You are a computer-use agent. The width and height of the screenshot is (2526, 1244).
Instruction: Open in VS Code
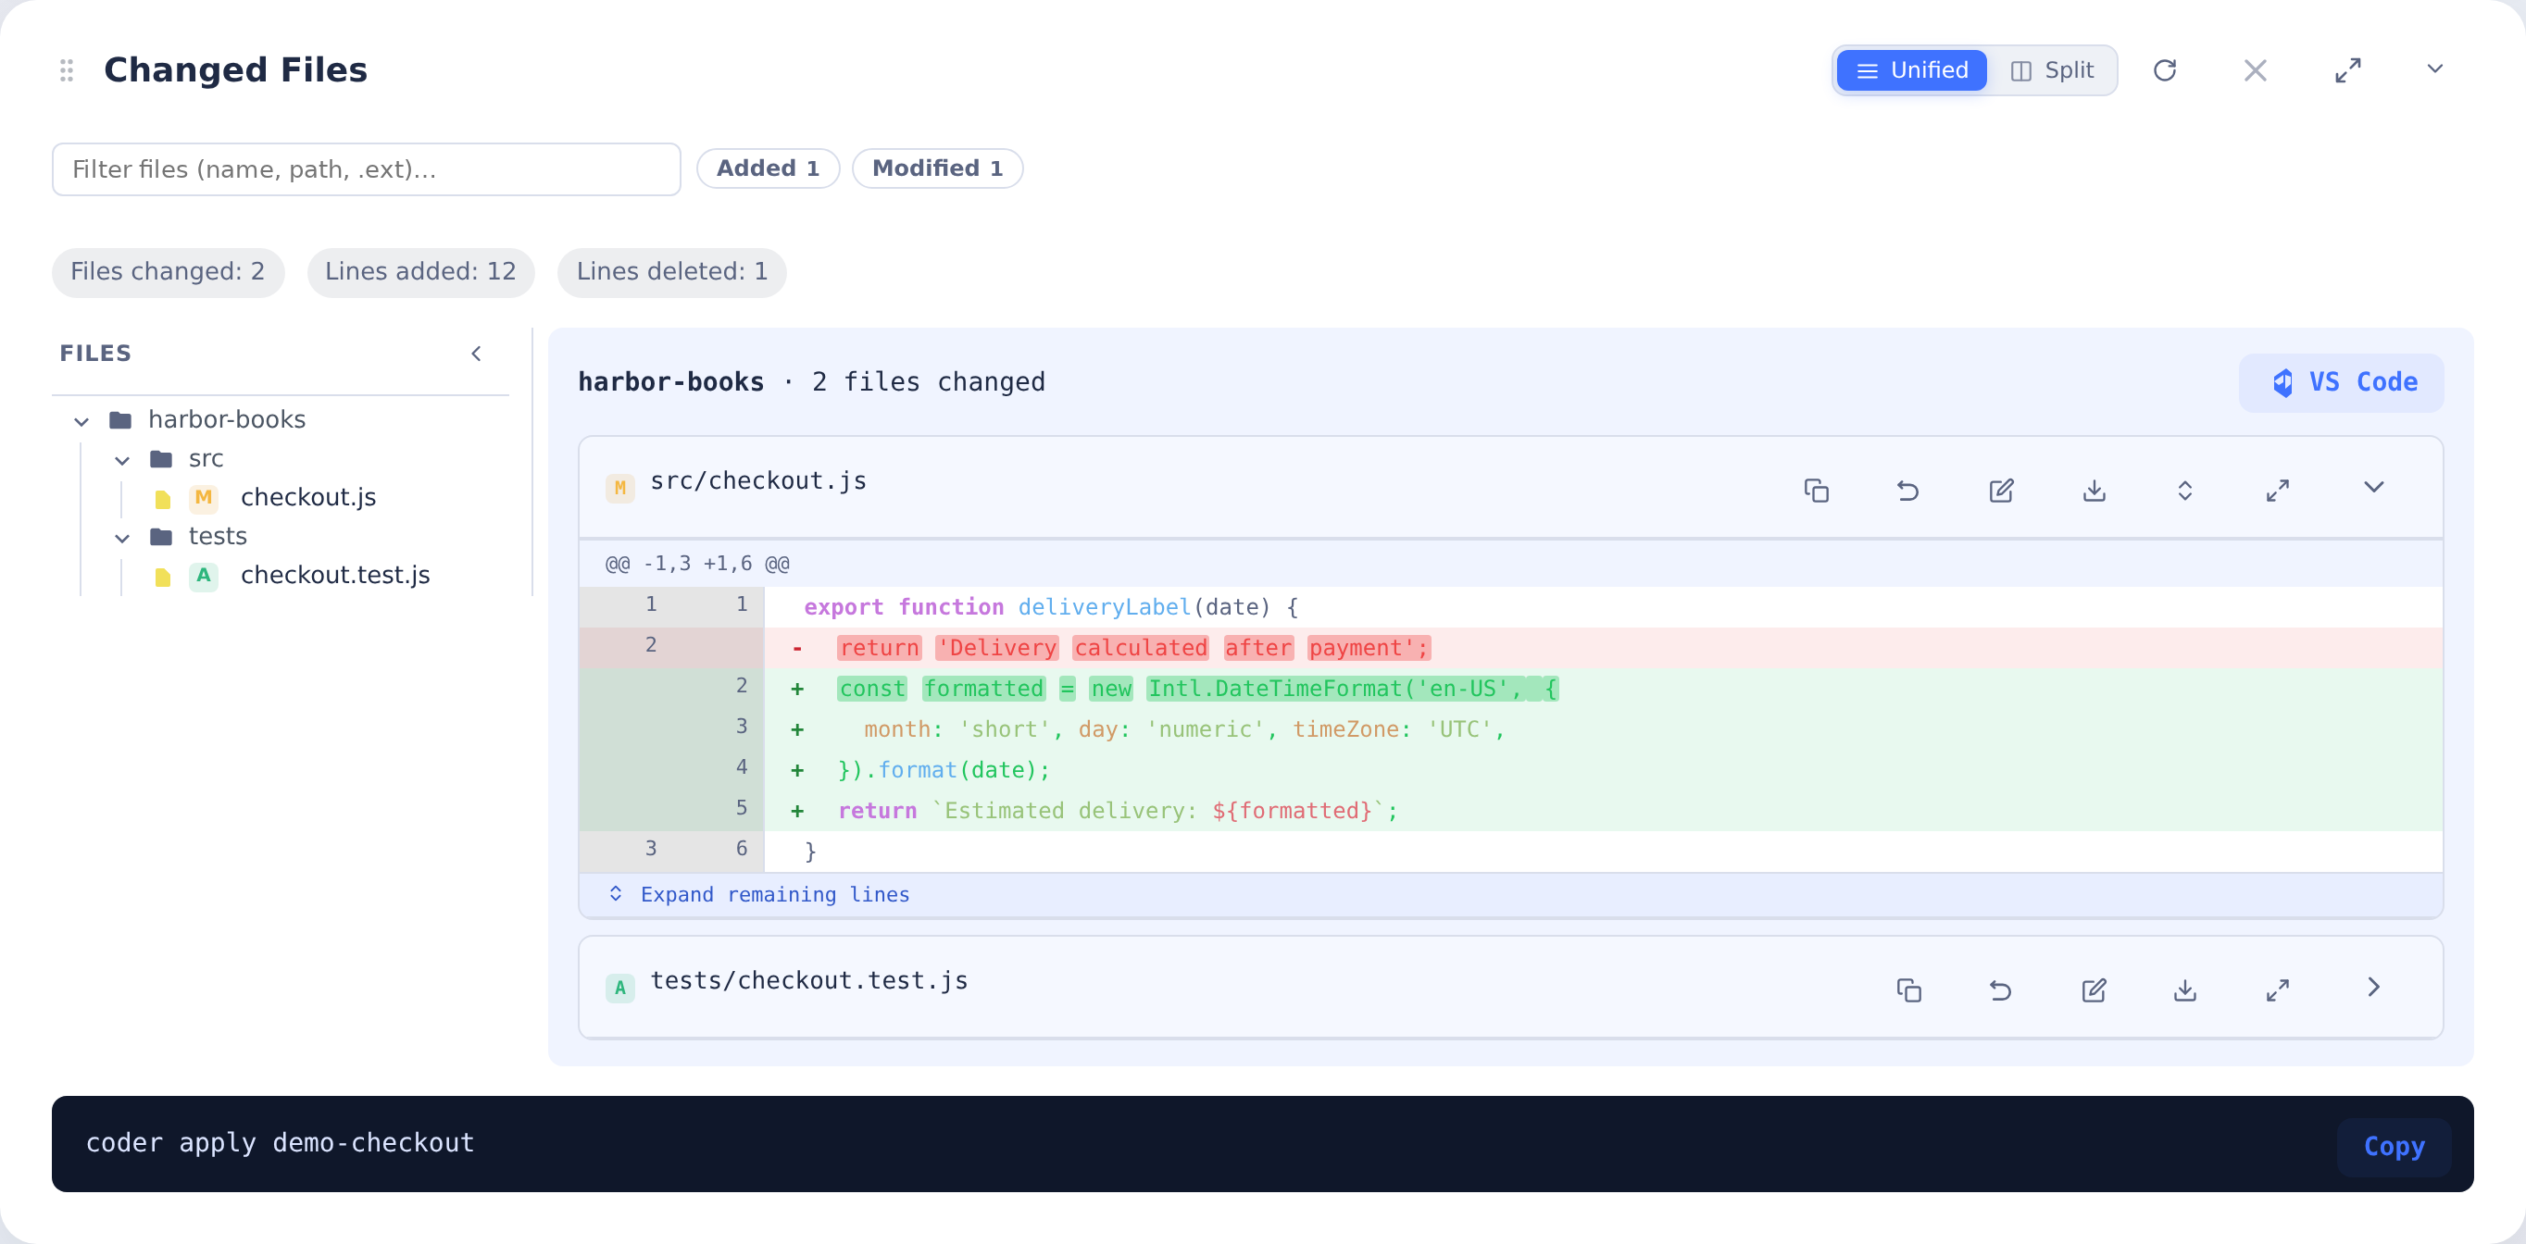(2341, 382)
